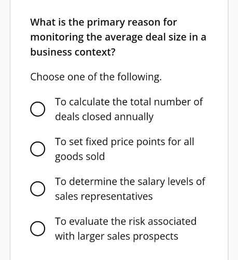Click the text 'To evaluate the risk associated'
The height and width of the screenshot is (260, 238).
125,222
